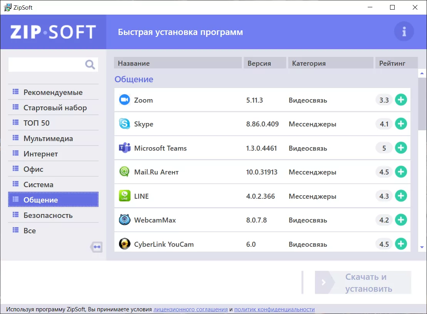Add LINE with its green plus button
The height and width of the screenshot is (314, 427).
(x=401, y=196)
